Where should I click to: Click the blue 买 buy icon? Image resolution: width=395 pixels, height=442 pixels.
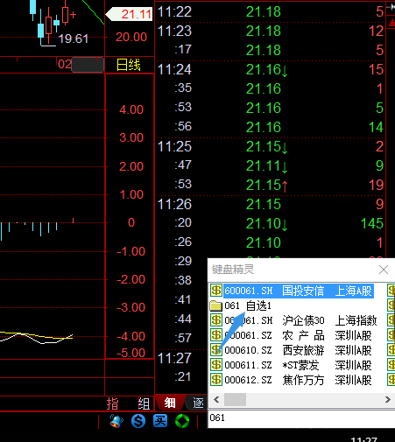tap(160, 421)
